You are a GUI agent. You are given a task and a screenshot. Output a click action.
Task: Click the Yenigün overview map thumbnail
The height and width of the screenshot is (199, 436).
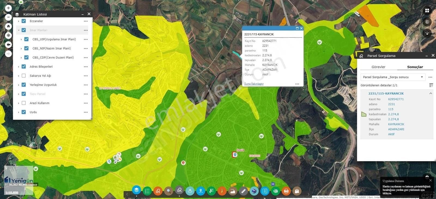(x=19, y=180)
